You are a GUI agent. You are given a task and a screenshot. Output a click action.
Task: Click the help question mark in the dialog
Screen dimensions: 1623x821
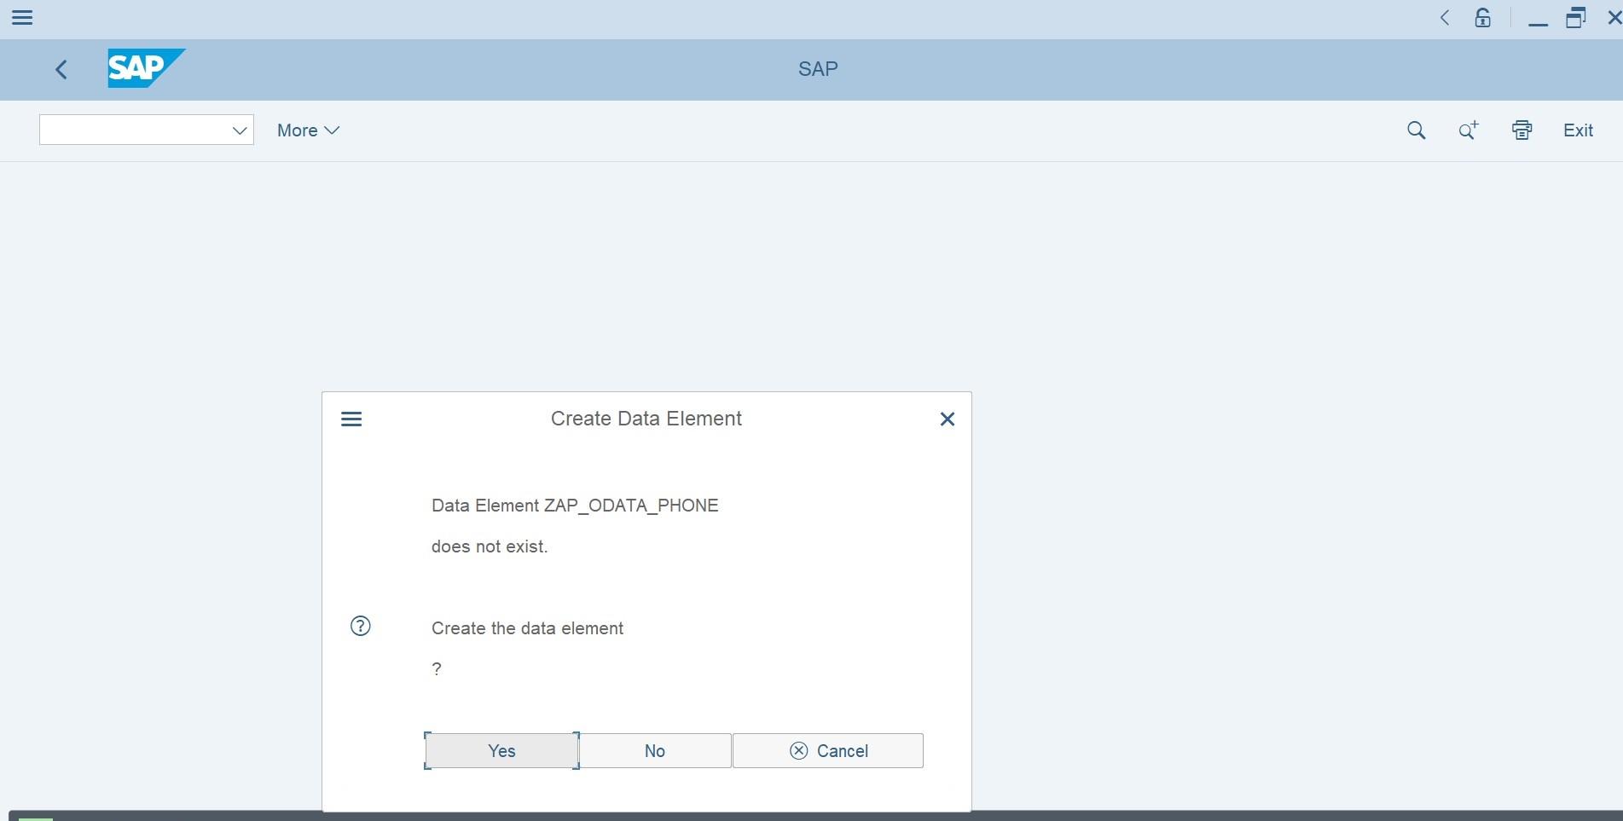[x=359, y=626]
